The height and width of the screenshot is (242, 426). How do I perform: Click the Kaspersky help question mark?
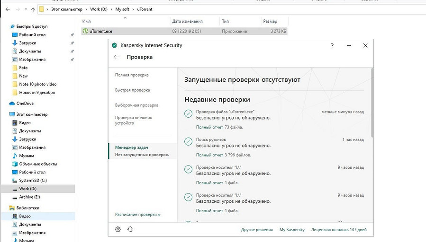click(x=332, y=45)
